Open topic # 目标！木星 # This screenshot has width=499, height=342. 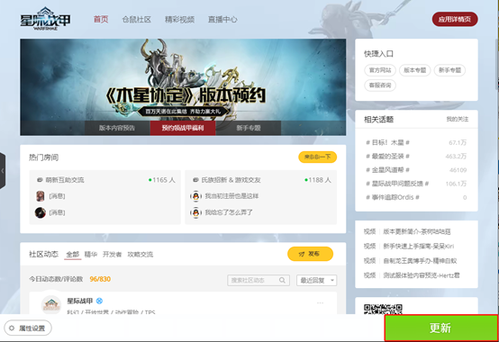click(x=387, y=143)
